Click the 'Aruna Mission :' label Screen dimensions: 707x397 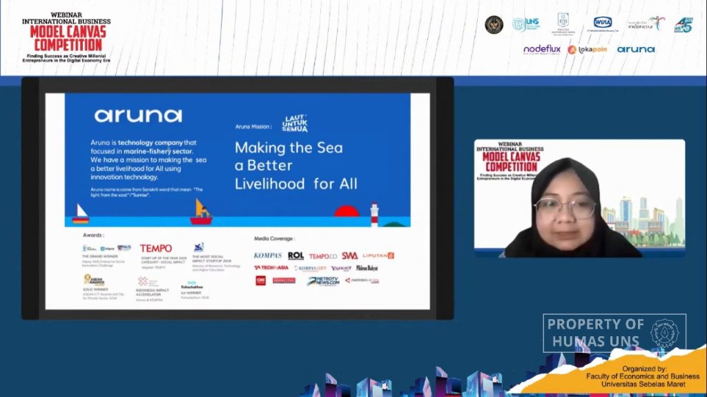pyautogui.click(x=253, y=127)
